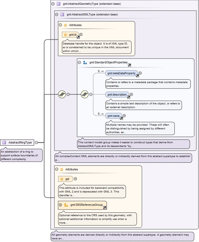Click the gml:name reference arrow icon
This screenshot has width=199, height=242.
click(121, 118)
